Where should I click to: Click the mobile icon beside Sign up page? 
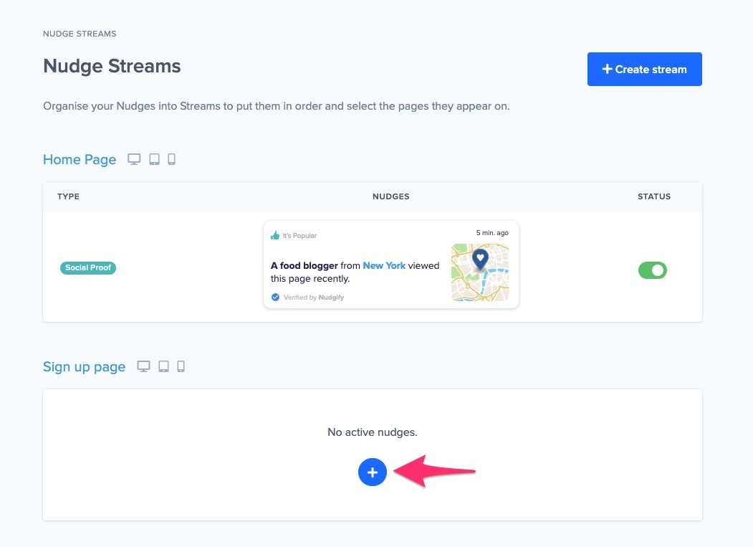pyautogui.click(x=181, y=366)
